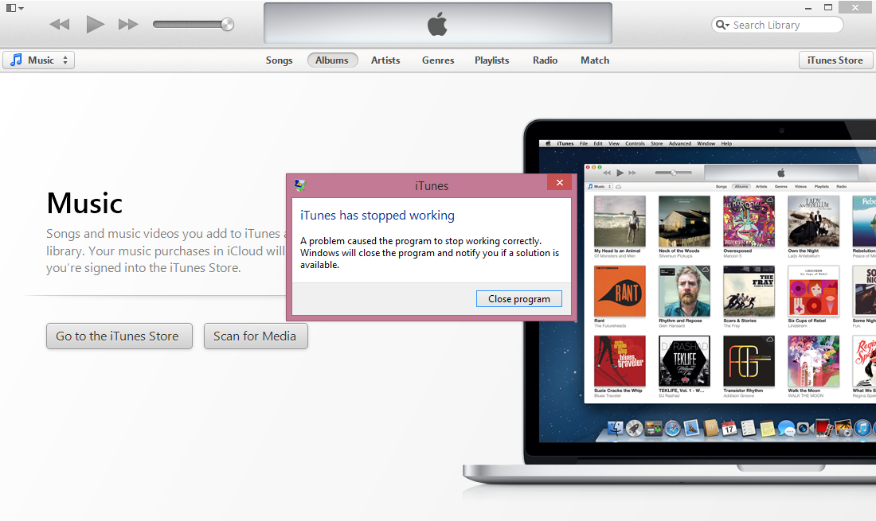Click the TEKLIFE Vol. 1 album cover

click(x=684, y=361)
